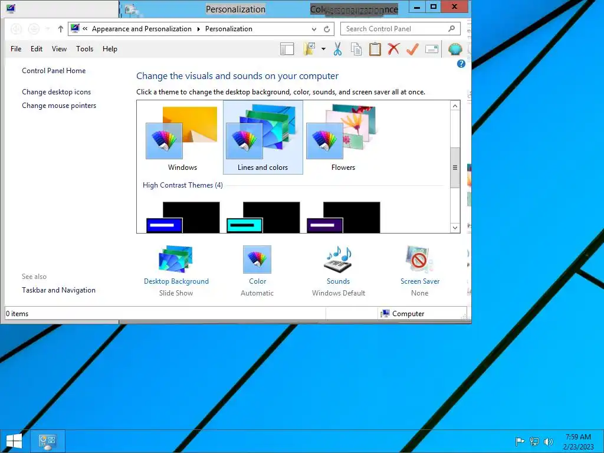
Task: Click Appearance and Personalization in breadcrumb
Action: tap(142, 29)
